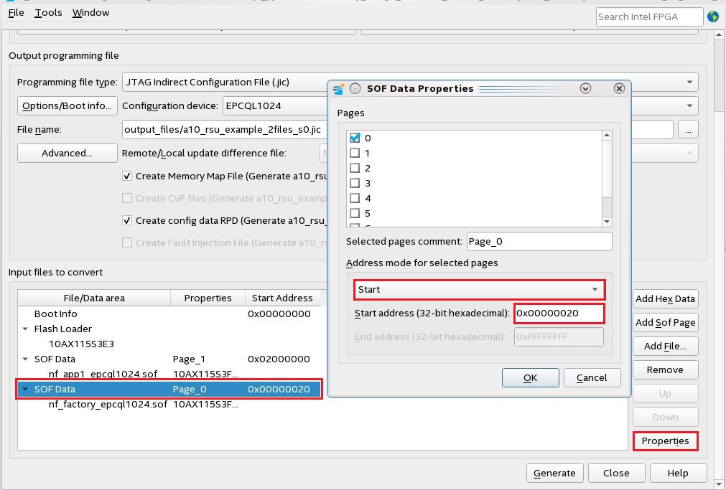The width and height of the screenshot is (726, 490).
Task: Check page 3 checkbox
Action: [x=355, y=183]
